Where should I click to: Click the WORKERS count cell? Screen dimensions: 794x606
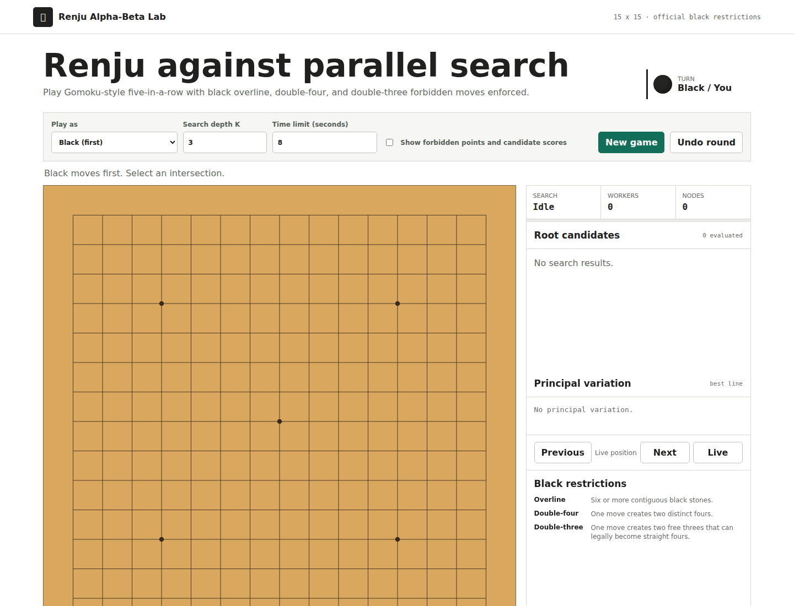click(638, 202)
